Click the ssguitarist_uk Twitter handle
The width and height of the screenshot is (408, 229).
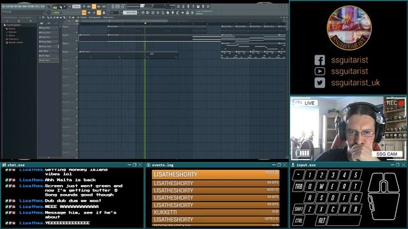pyautogui.click(x=355, y=83)
